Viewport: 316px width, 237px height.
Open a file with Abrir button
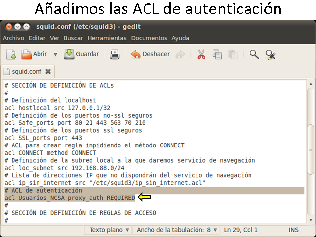[x=34, y=54]
